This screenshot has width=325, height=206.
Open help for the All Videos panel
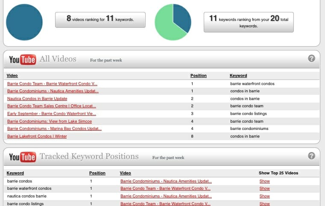pos(311,59)
